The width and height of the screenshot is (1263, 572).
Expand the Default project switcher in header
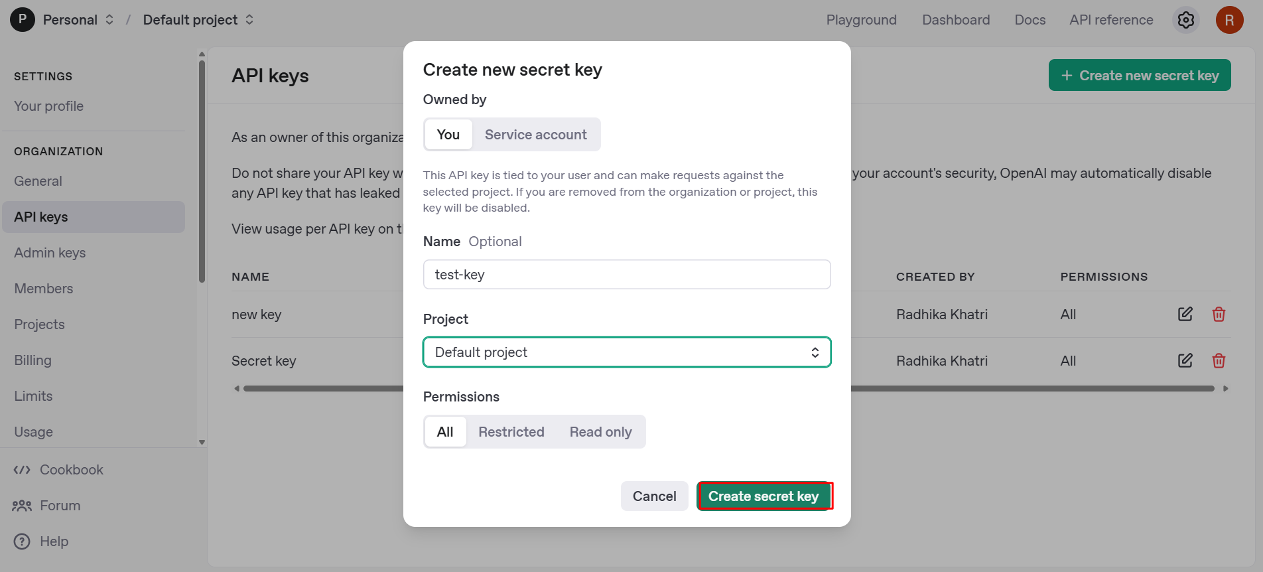tap(249, 20)
